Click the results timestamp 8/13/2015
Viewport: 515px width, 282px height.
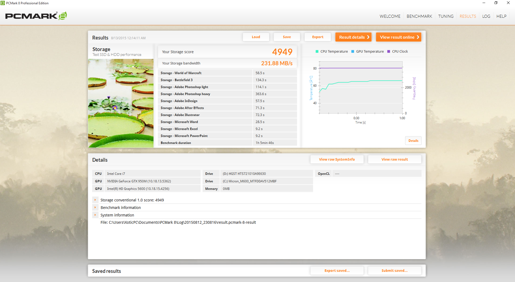[x=128, y=38]
